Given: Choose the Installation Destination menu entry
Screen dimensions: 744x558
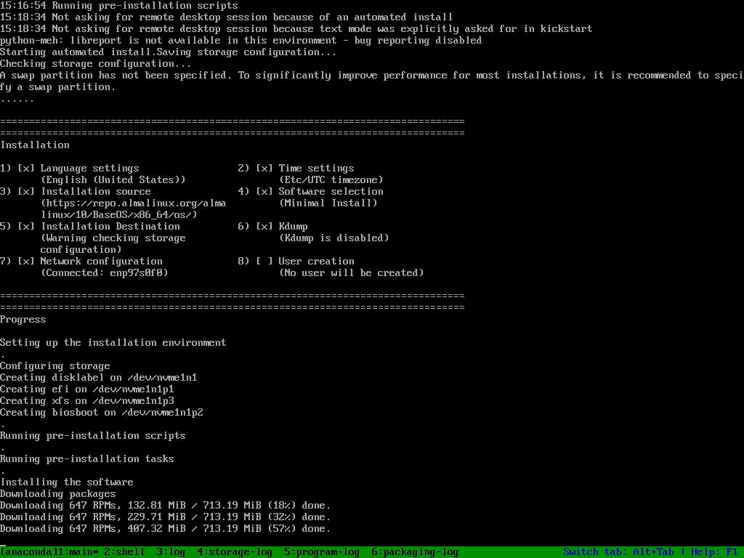Looking at the screenshot, I should coord(110,227).
